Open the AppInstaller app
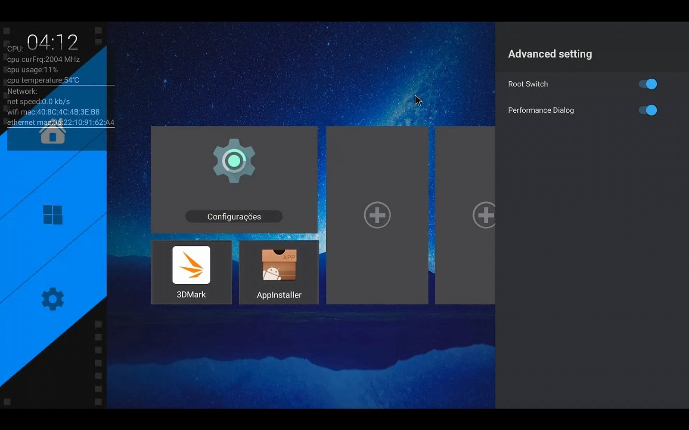689x430 pixels. (278, 267)
